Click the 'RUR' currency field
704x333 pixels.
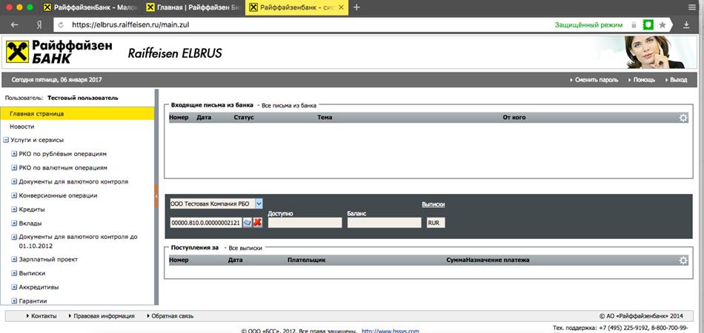tap(436, 222)
